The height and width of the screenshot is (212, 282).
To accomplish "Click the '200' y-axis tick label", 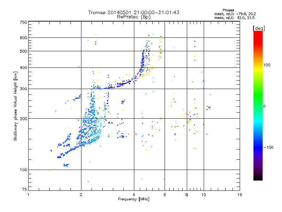I will [x=23, y=119].
